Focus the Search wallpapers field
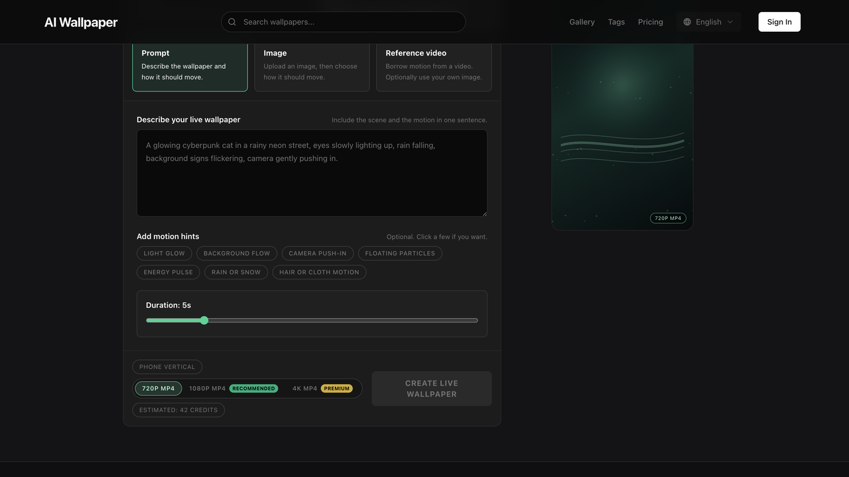This screenshot has width=849, height=477. [x=343, y=22]
